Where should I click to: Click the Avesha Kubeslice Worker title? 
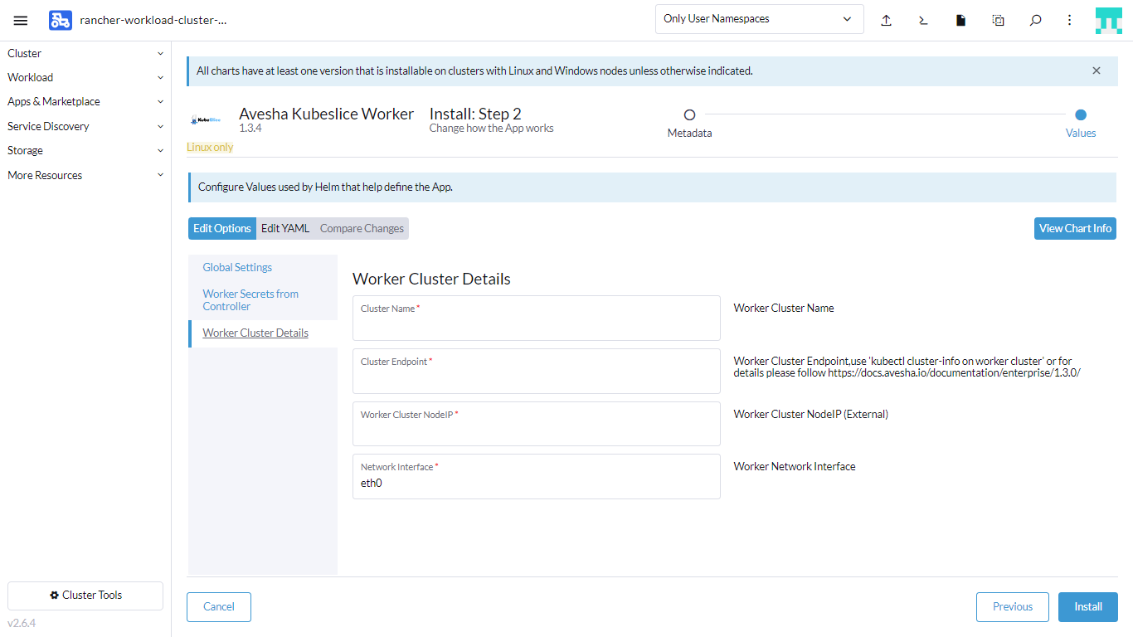(326, 114)
